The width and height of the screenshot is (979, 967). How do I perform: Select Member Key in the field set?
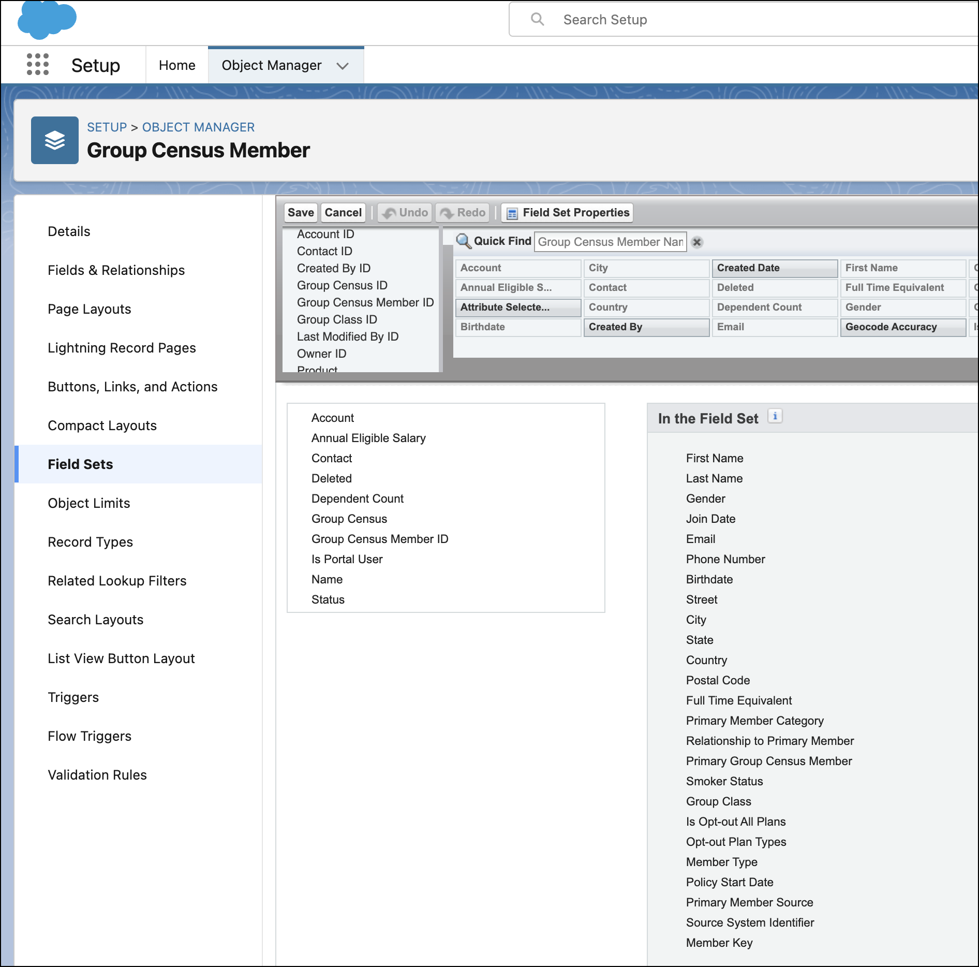pos(719,943)
